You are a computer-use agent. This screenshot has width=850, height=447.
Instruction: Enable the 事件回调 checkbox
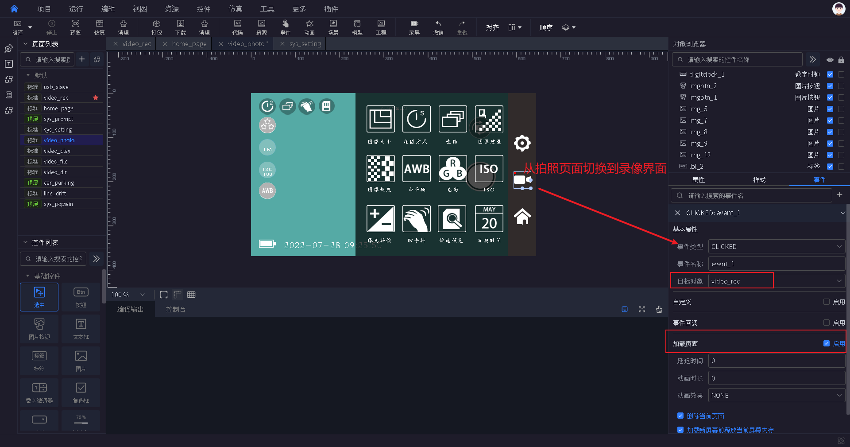point(826,323)
